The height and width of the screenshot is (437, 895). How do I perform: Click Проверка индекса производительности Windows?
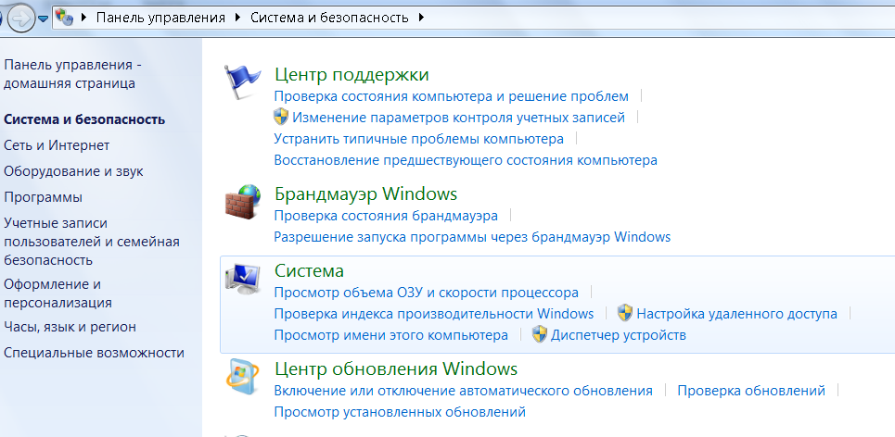(434, 313)
